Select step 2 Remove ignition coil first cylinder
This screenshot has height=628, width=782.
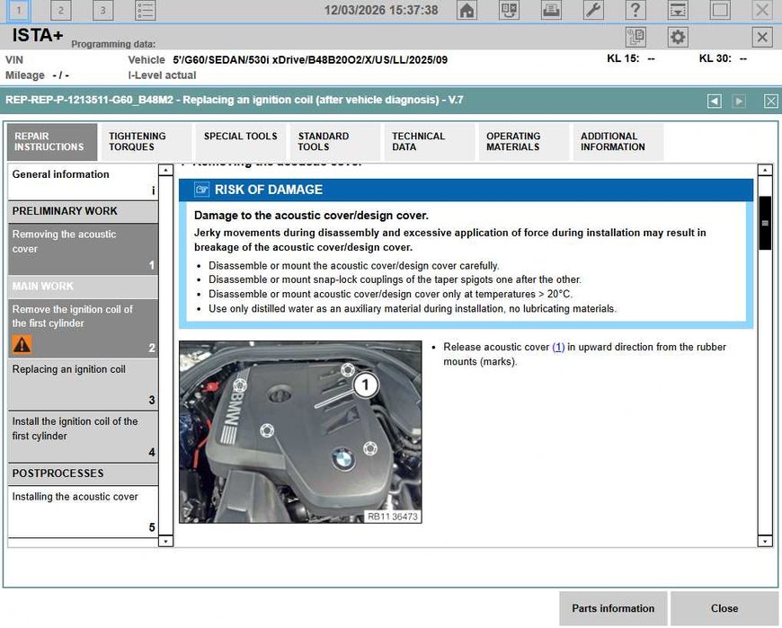(x=83, y=328)
